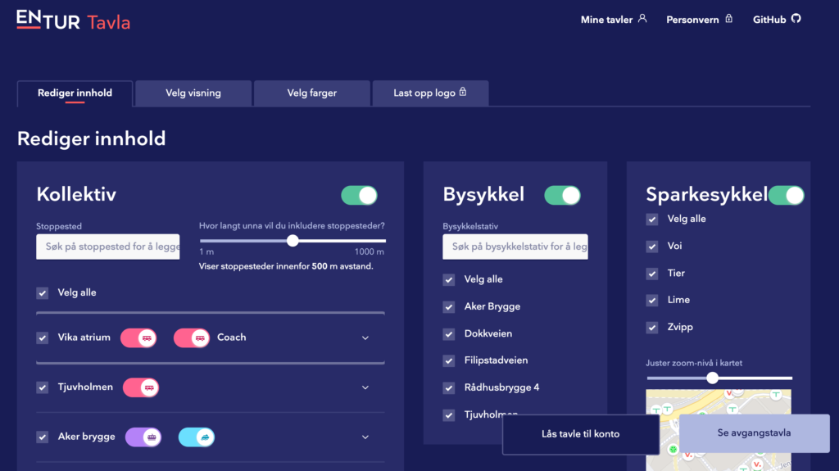Click the Entur Tavla logo

point(73,20)
